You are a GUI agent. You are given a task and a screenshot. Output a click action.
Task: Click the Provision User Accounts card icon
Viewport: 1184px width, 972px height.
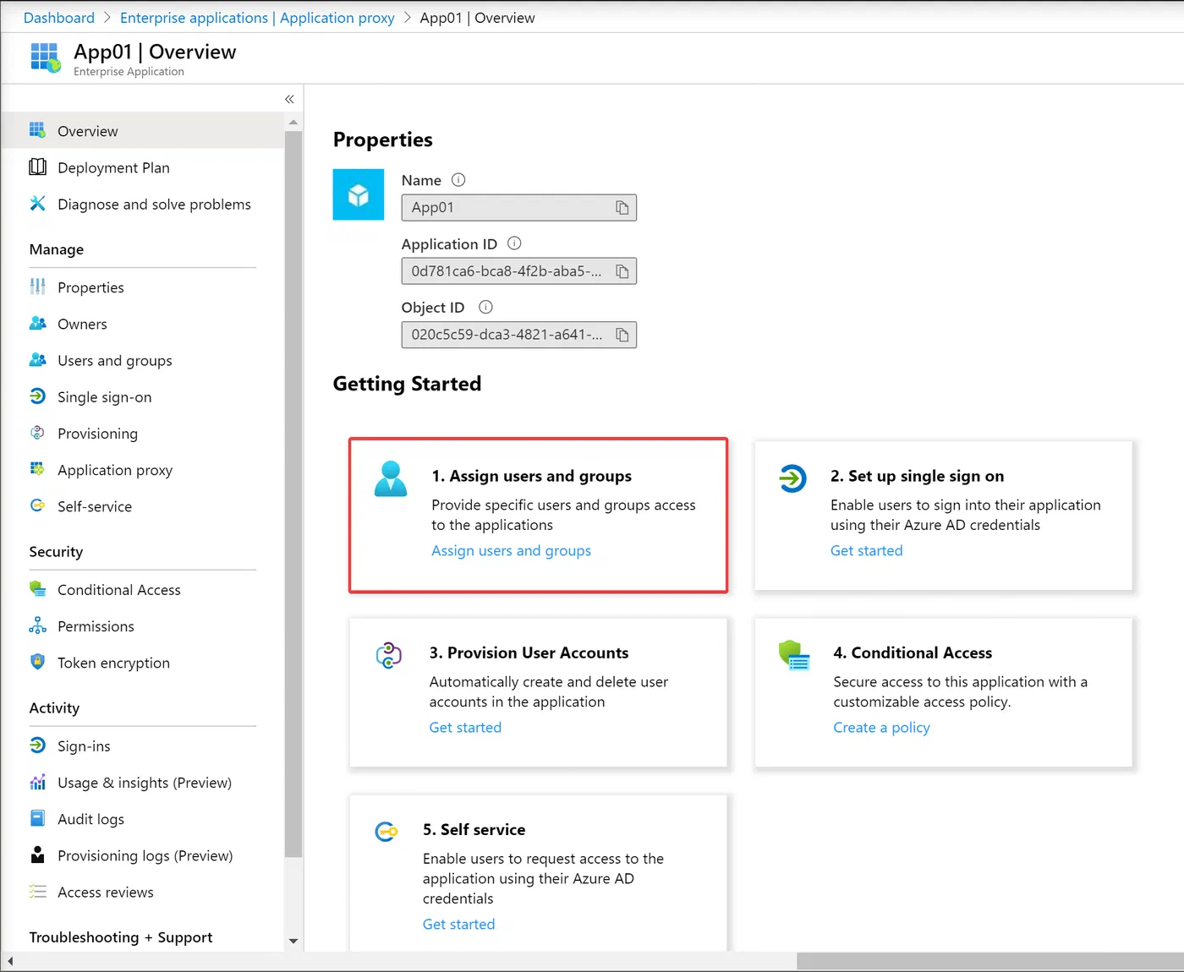(x=389, y=655)
